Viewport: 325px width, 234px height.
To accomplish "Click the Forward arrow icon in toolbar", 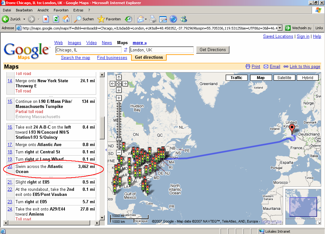I will coord(31,19).
